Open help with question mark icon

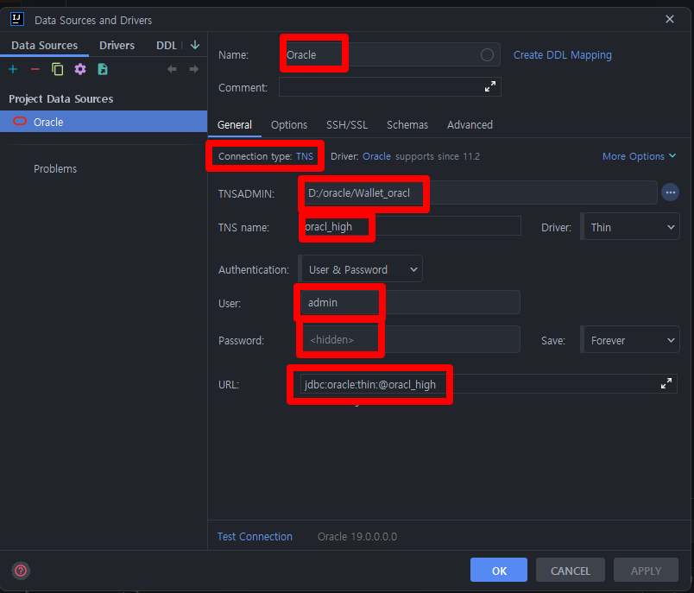pyautogui.click(x=21, y=571)
